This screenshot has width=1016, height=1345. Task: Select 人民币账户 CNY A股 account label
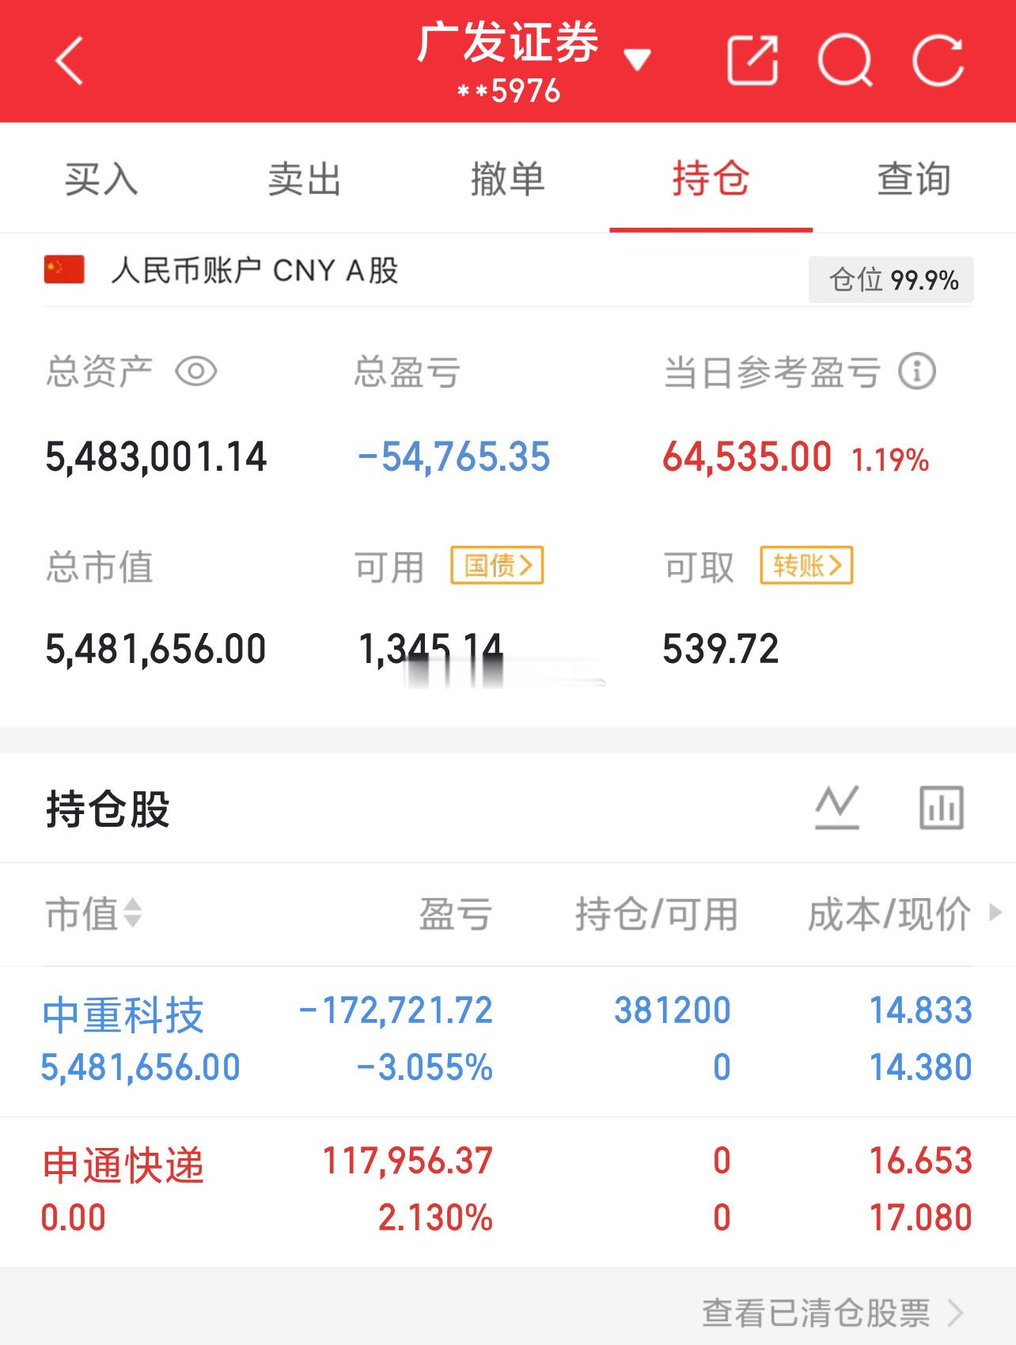pyautogui.click(x=254, y=271)
